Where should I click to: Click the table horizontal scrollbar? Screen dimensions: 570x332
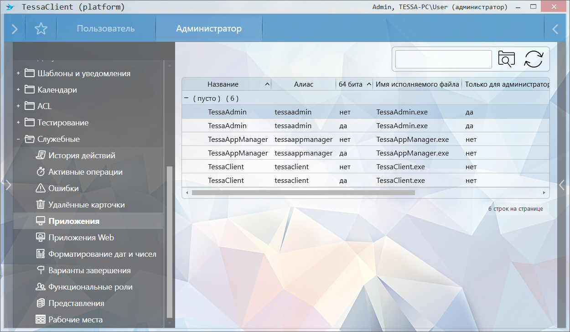coord(303,193)
